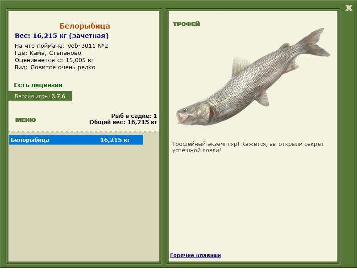Click the Рыб в садке: 1 text
The image size is (357, 274).
point(134,116)
